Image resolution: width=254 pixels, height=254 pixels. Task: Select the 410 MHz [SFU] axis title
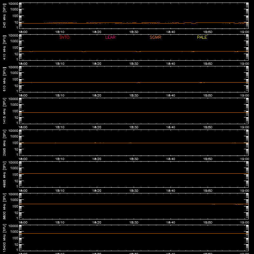(x=4, y=48)
